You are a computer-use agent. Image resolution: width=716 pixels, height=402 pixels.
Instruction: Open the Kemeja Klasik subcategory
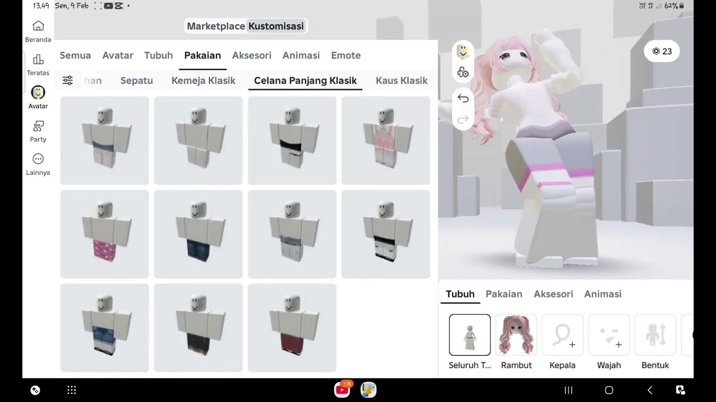click(x=203, y=80)
